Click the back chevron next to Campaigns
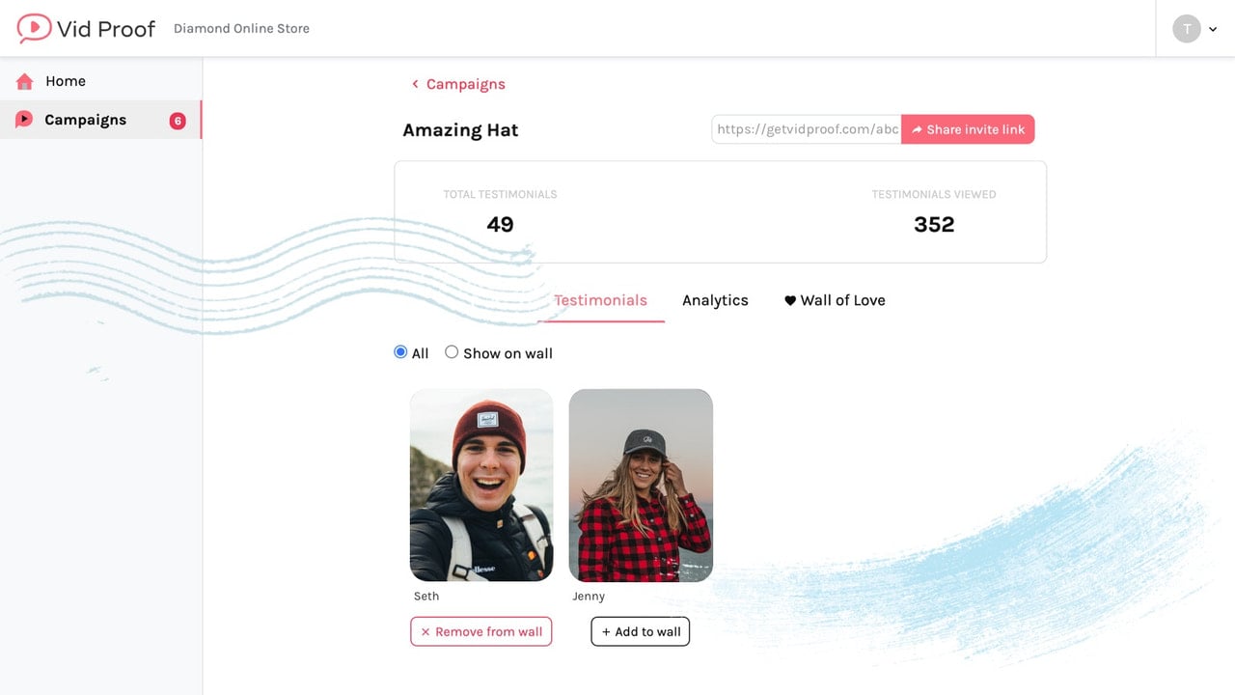The height and width of the screenshot is (695, 1235). click(x=415, y=84)
